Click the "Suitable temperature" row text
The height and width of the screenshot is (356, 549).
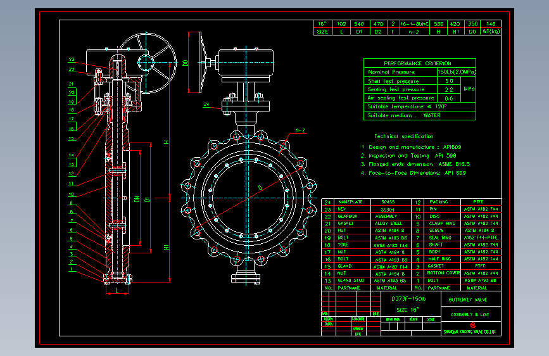tap(407, 106)
